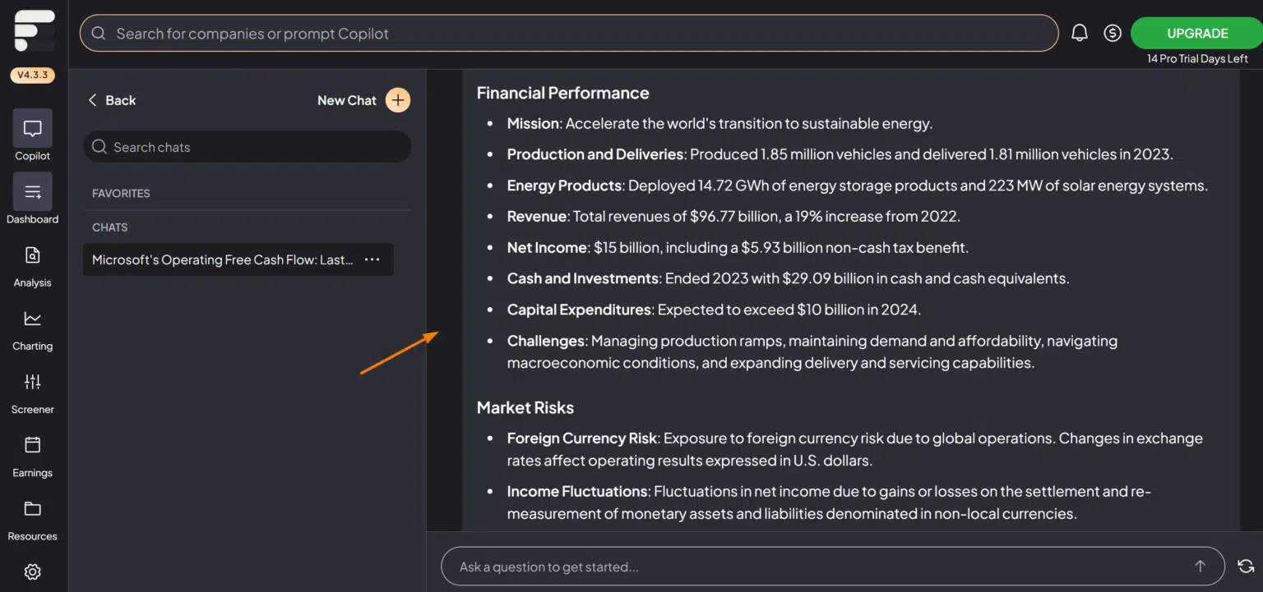Select the Microsoft's Operating Free Cash Flow chat
This screenshot has width=1263, height=592.
pos(222,259)
